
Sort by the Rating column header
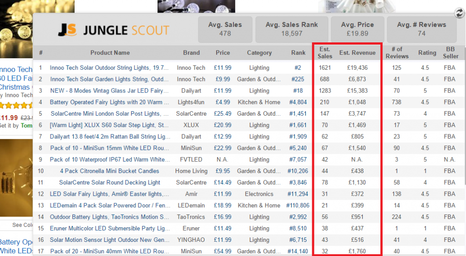tap(427, 53)
